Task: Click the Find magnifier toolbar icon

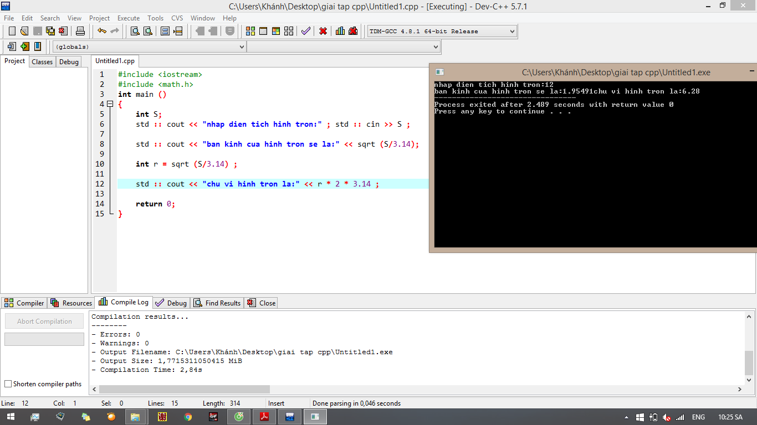Action: point(135,31)
